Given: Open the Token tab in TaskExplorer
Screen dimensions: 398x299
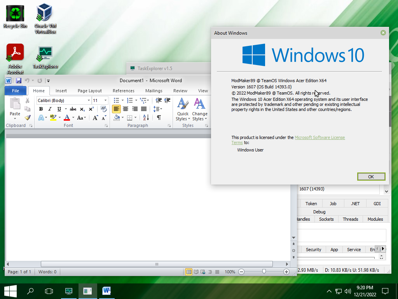Looking at the screenshot, I should 311,204.
